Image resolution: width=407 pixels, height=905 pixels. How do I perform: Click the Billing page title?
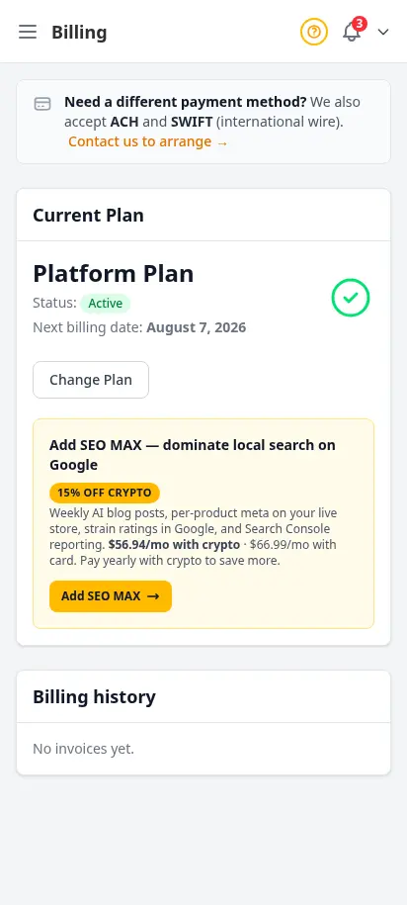coord(79,33)
